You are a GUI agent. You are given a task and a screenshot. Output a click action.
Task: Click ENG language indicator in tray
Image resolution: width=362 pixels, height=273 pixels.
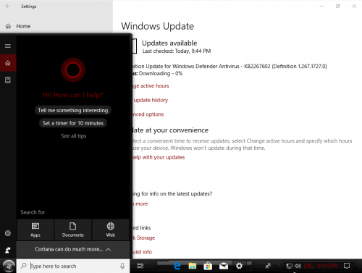click(x=308, y=266)
